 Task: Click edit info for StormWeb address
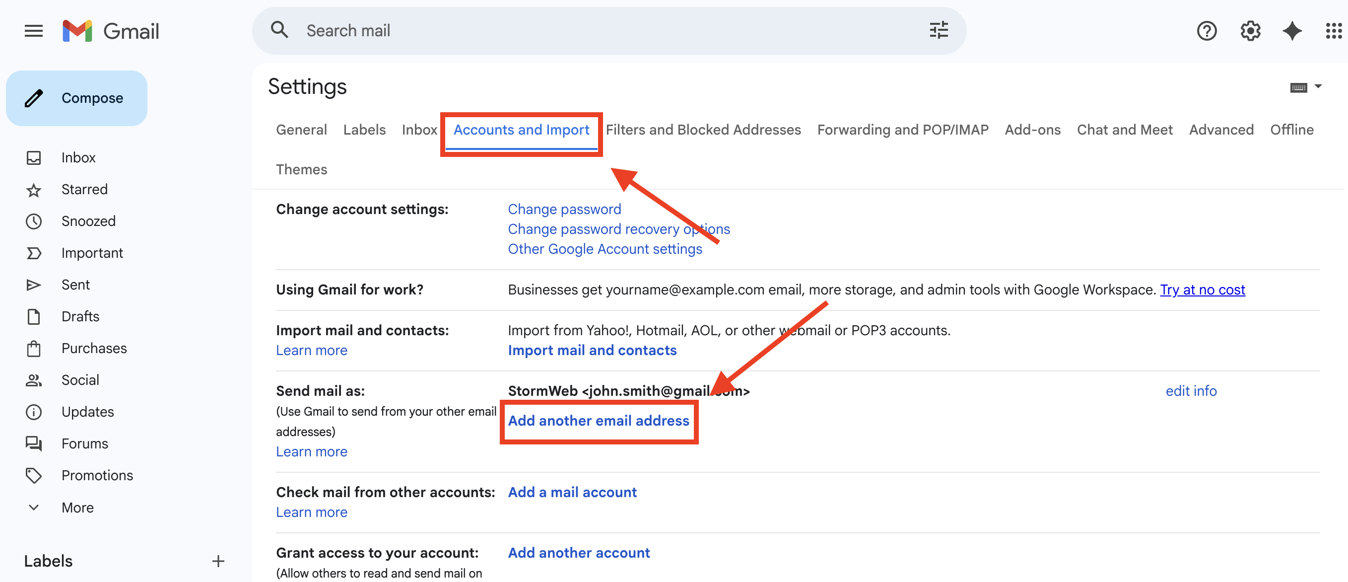click(1191, 391)
